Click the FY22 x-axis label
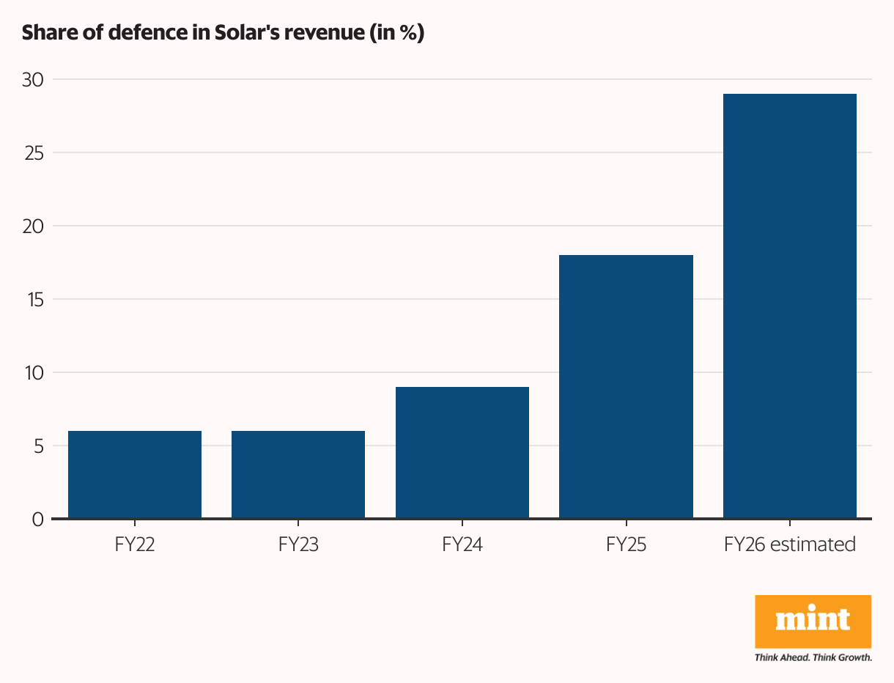Screen dimensions: 894x683 (x=135, y=544)
